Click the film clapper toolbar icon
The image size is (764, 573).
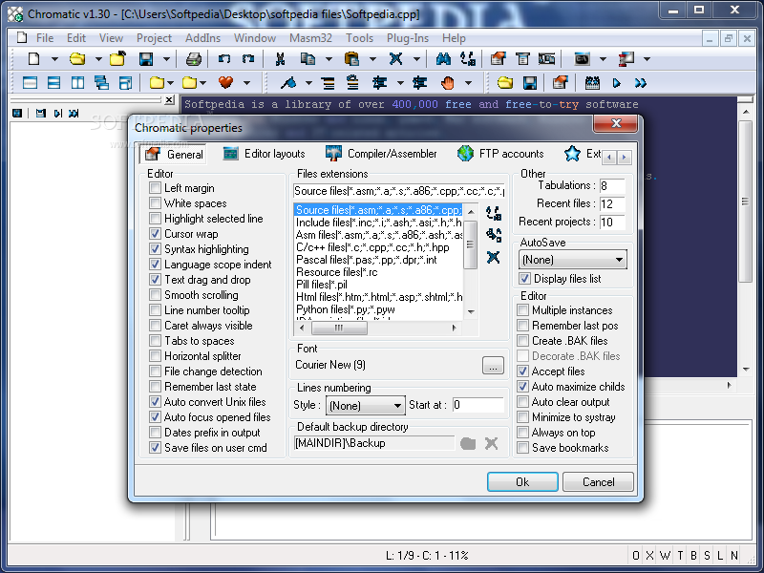[x=592, y=83]
